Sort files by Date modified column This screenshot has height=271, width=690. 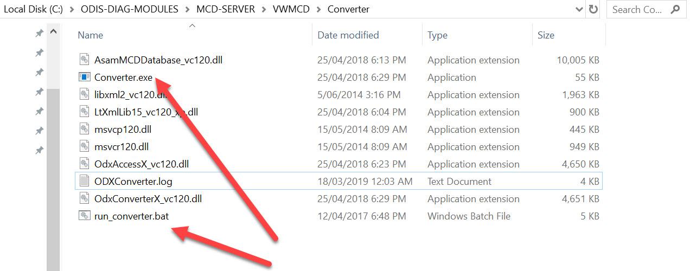[348, 35]
